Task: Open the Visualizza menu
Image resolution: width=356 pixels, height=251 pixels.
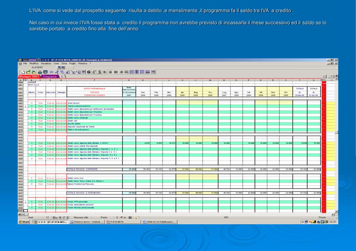Action: (46, 64)
